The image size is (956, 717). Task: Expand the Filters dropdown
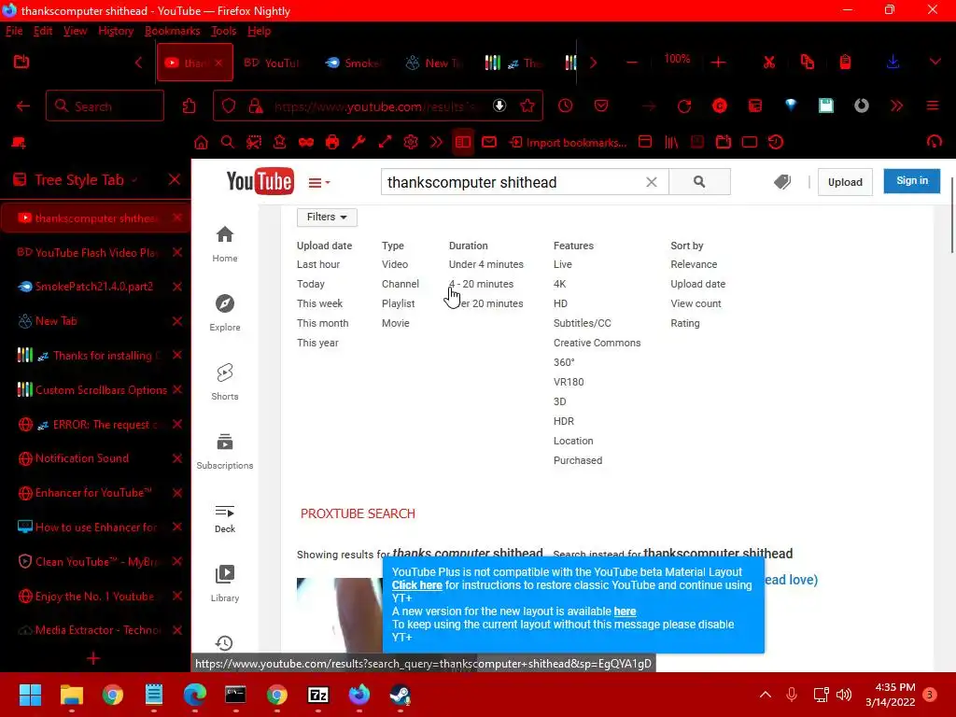point(327,217)
